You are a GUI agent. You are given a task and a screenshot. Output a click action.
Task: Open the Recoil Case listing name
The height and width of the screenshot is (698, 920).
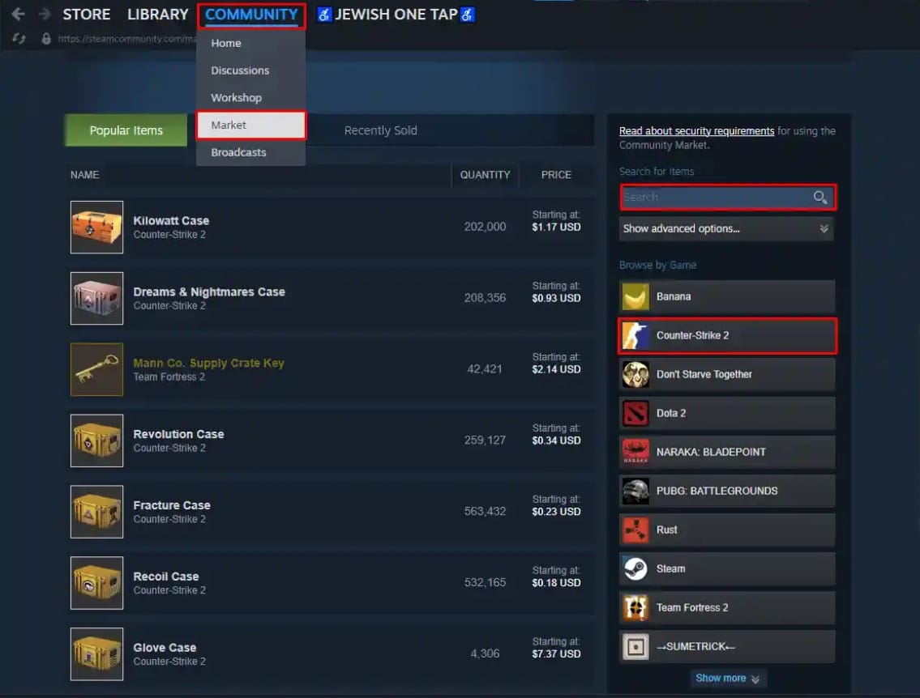165,577
